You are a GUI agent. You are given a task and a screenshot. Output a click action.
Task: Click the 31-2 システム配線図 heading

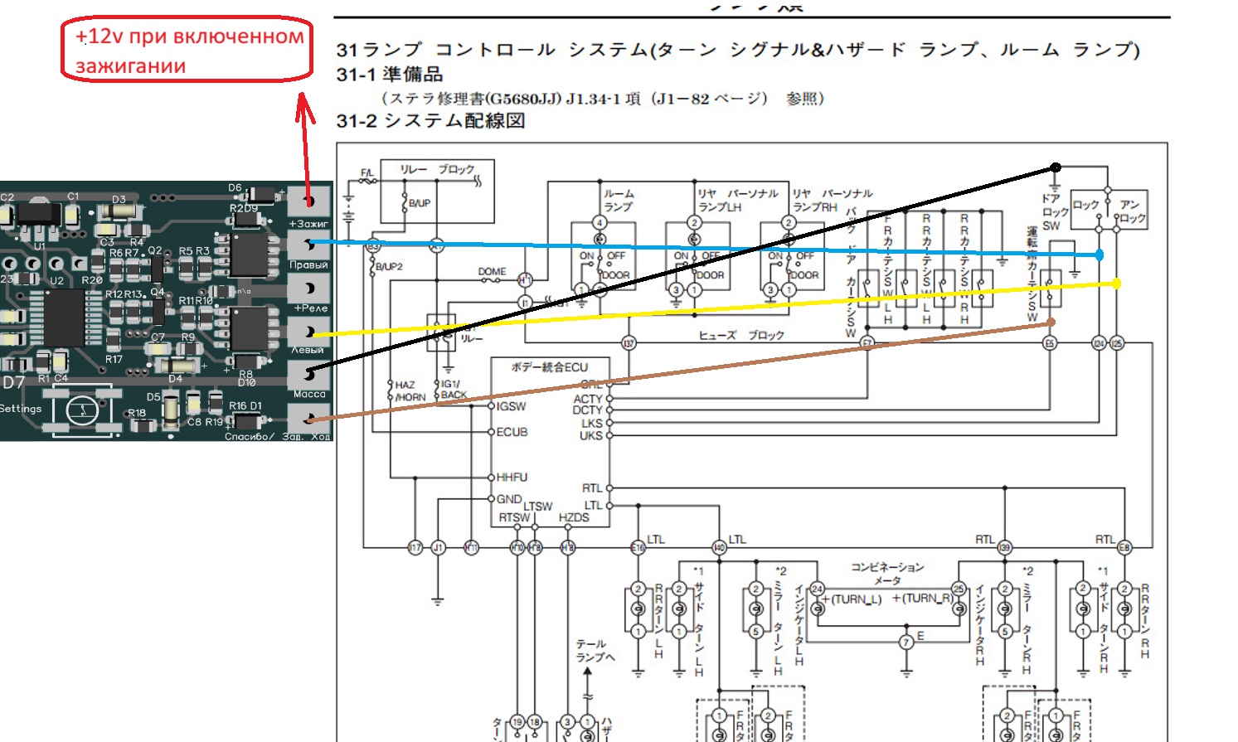(x=430, y=121)
